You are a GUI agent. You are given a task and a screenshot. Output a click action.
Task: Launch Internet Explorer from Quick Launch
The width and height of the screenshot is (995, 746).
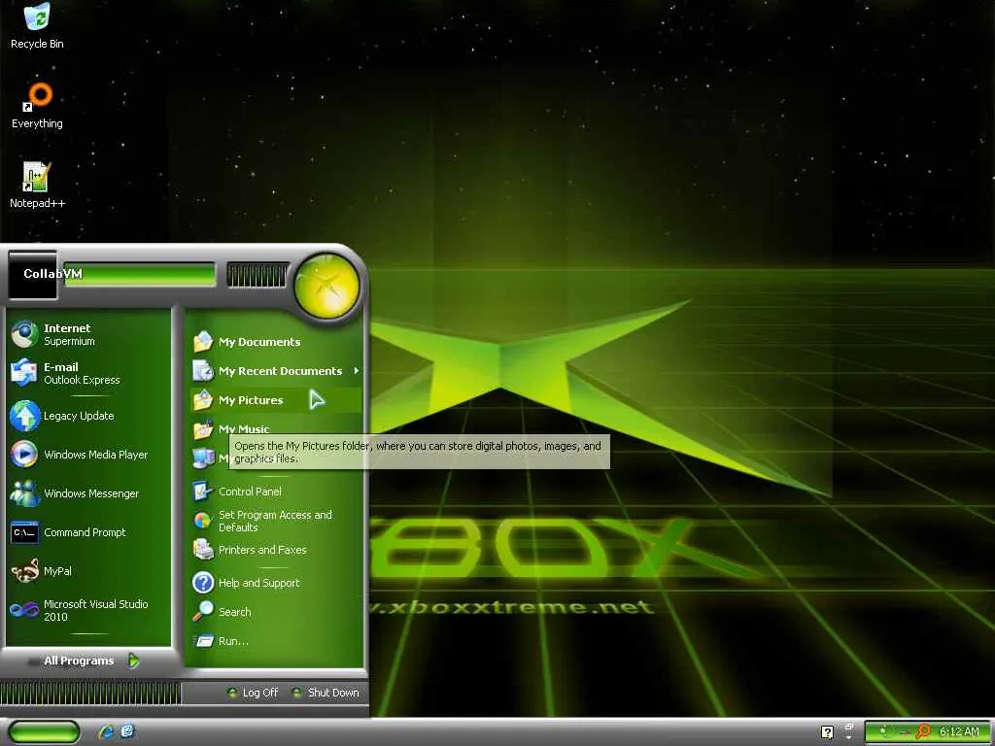coord(106,732)
